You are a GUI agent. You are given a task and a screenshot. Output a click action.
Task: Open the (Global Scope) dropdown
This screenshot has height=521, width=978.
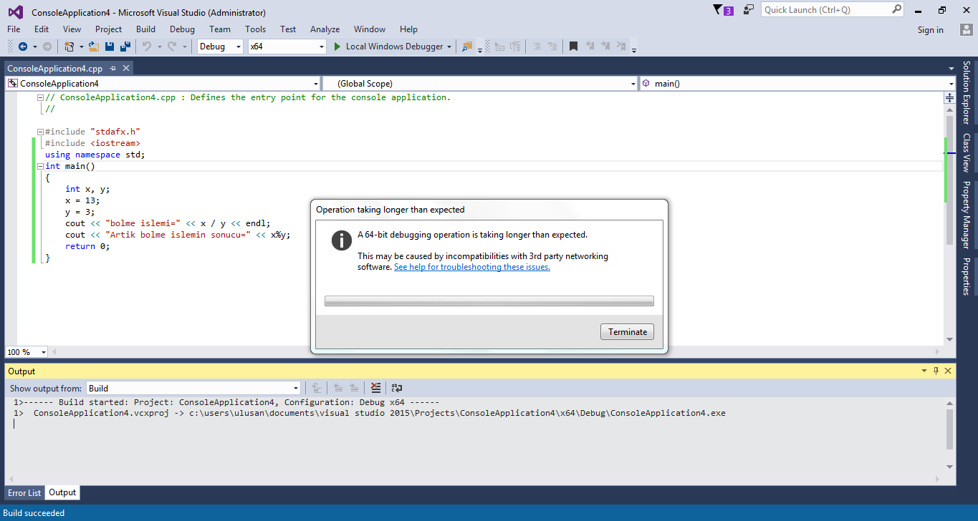tap(480, 84)
